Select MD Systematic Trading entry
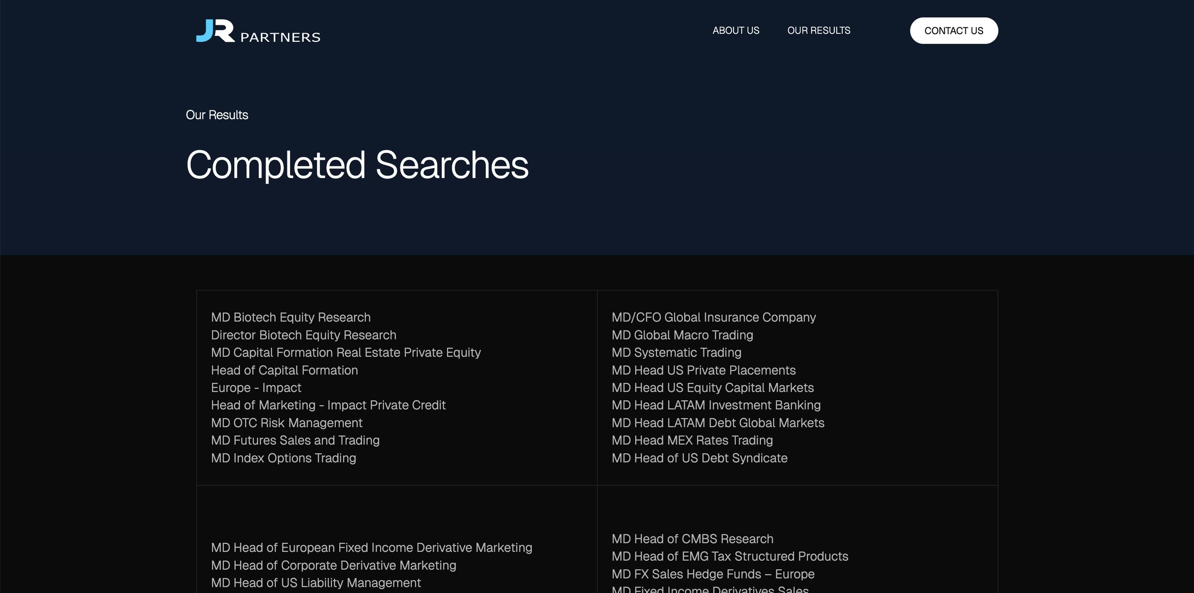This screenshot has height=593, width=1194. 676,352
